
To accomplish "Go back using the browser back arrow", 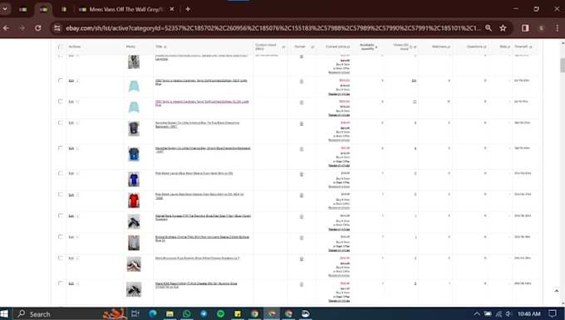I will pos(6,28).
